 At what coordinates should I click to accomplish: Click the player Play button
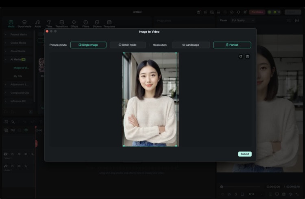coord(236,194)
